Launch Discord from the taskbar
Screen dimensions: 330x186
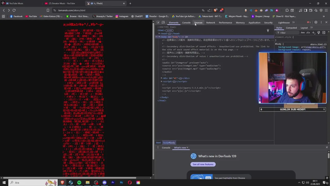pyautogui.click(x=104, y=183)
